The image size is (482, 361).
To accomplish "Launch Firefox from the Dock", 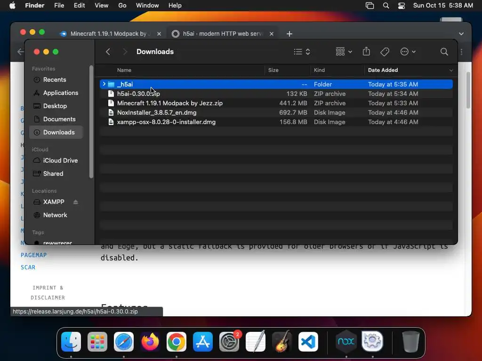I will coord(150,342).
